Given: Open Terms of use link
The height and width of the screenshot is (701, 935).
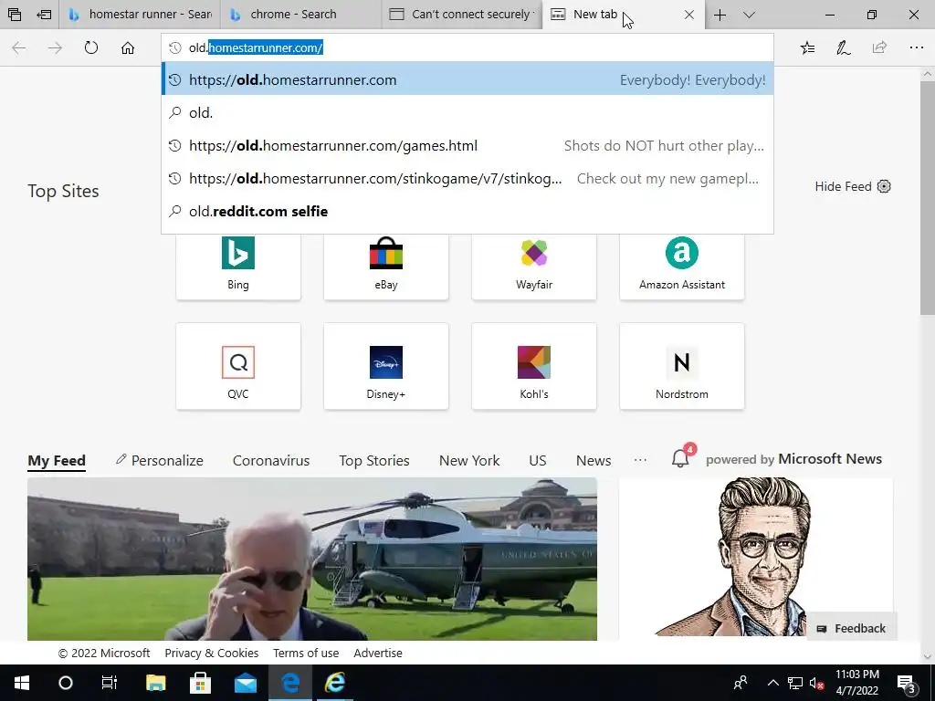Looking at the screenshot, I should coord(306,654).
